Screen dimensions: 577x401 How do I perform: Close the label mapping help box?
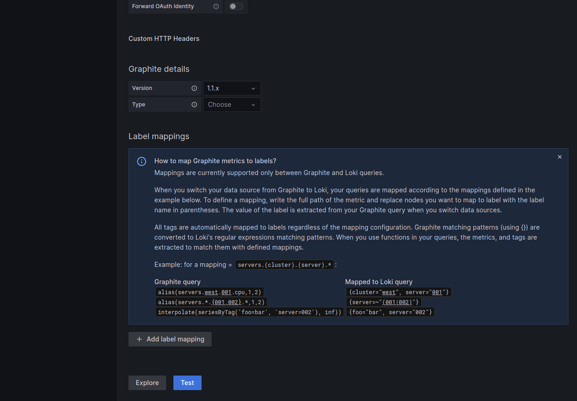[560, 157]
